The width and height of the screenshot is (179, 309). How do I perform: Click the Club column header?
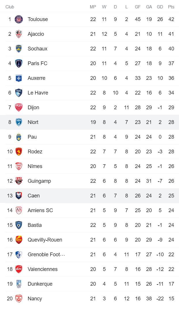point(10,7)
